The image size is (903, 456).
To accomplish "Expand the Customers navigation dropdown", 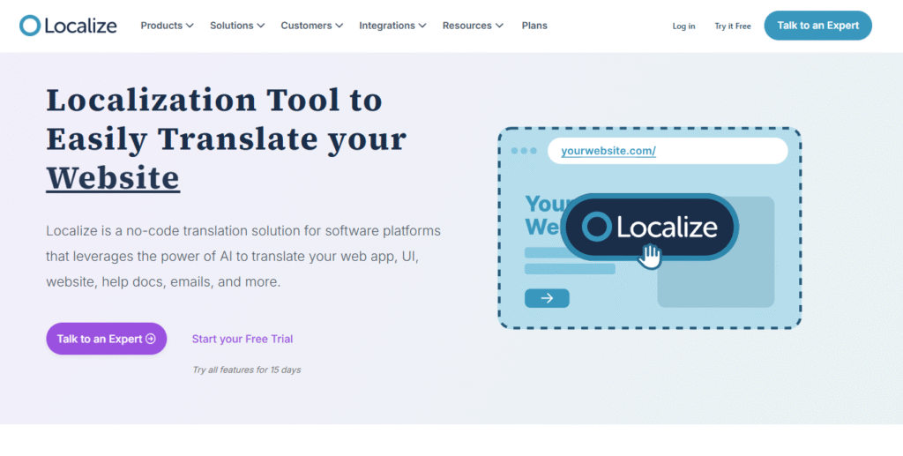I will tap(311, 26).
